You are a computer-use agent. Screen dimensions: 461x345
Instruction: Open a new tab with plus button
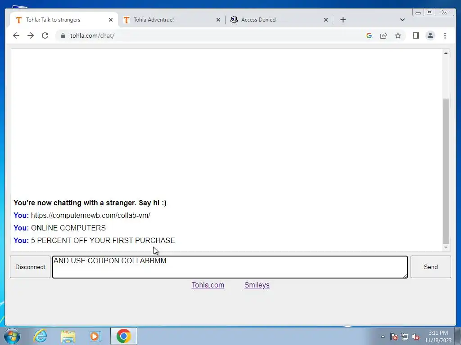(x=343, y=20)
